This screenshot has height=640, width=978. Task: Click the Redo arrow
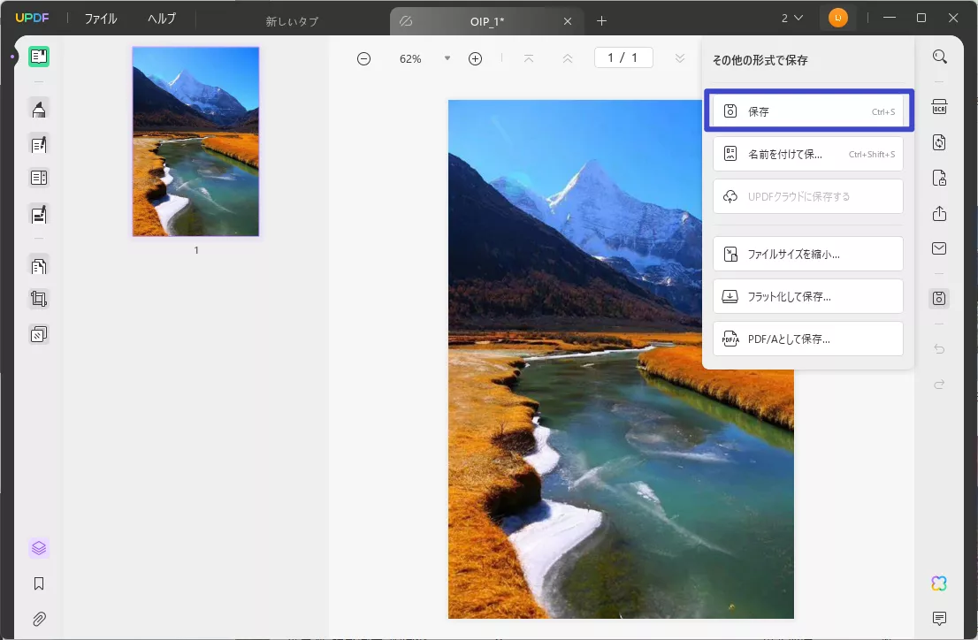(939, 385)
